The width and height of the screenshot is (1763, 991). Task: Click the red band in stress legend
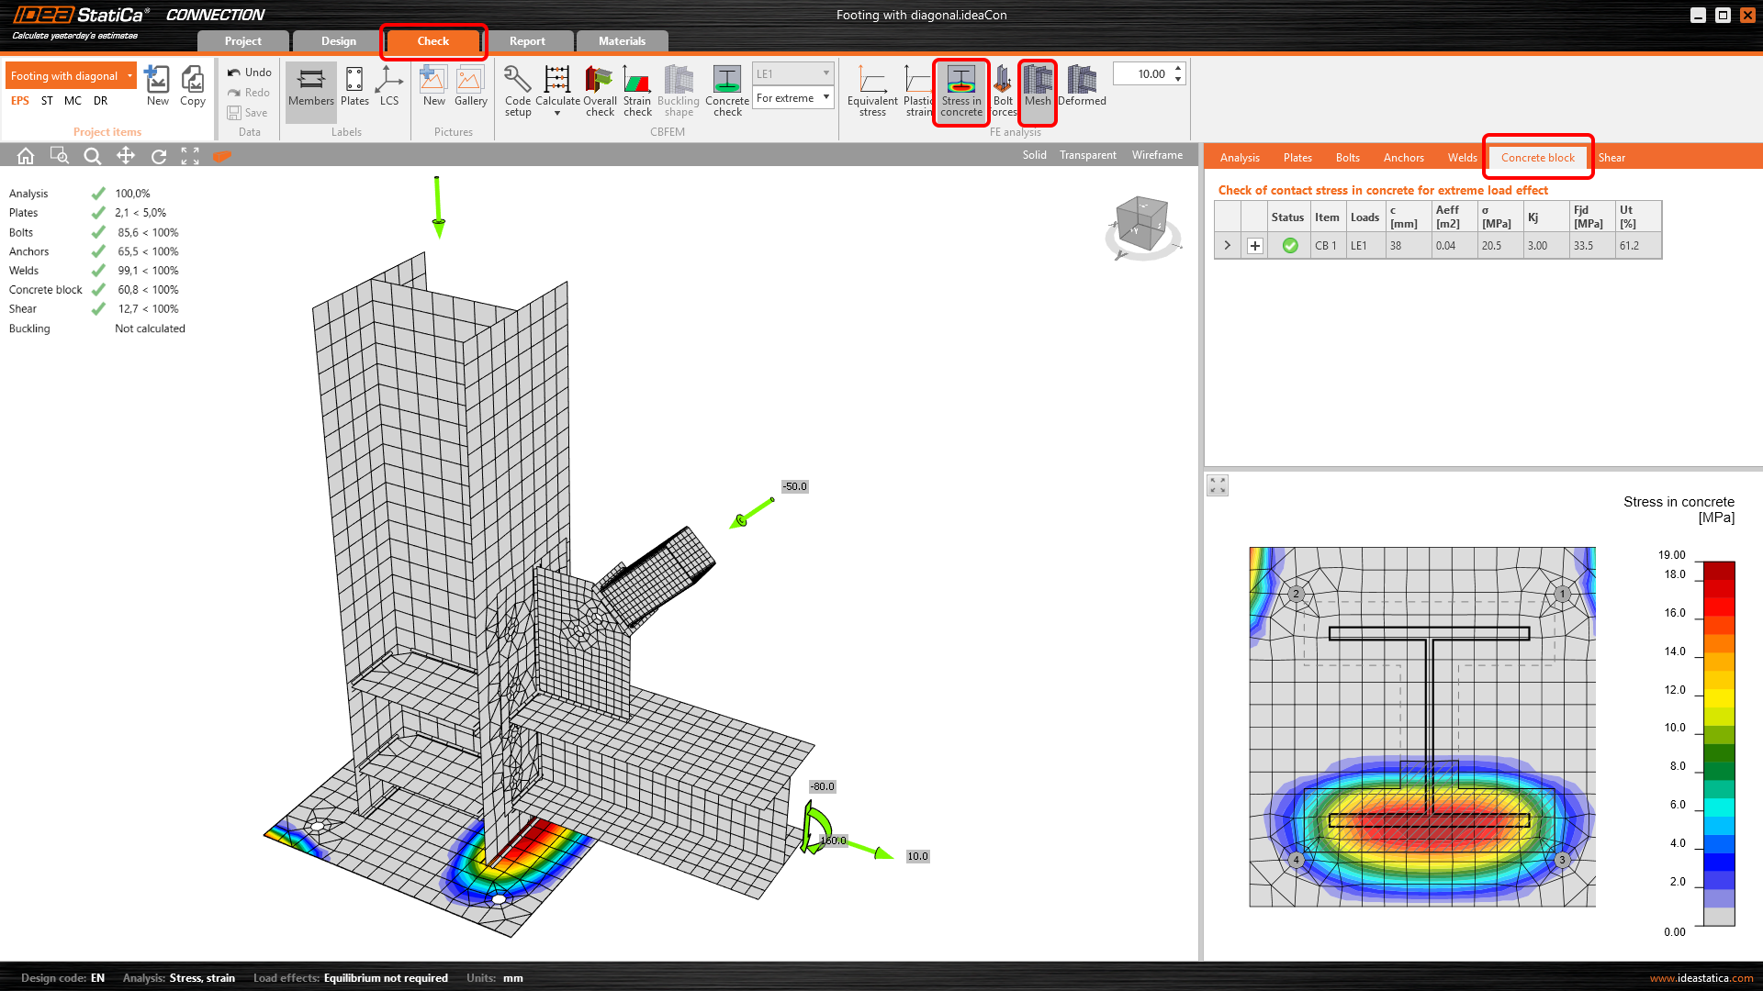click(x=1719, y=606)
